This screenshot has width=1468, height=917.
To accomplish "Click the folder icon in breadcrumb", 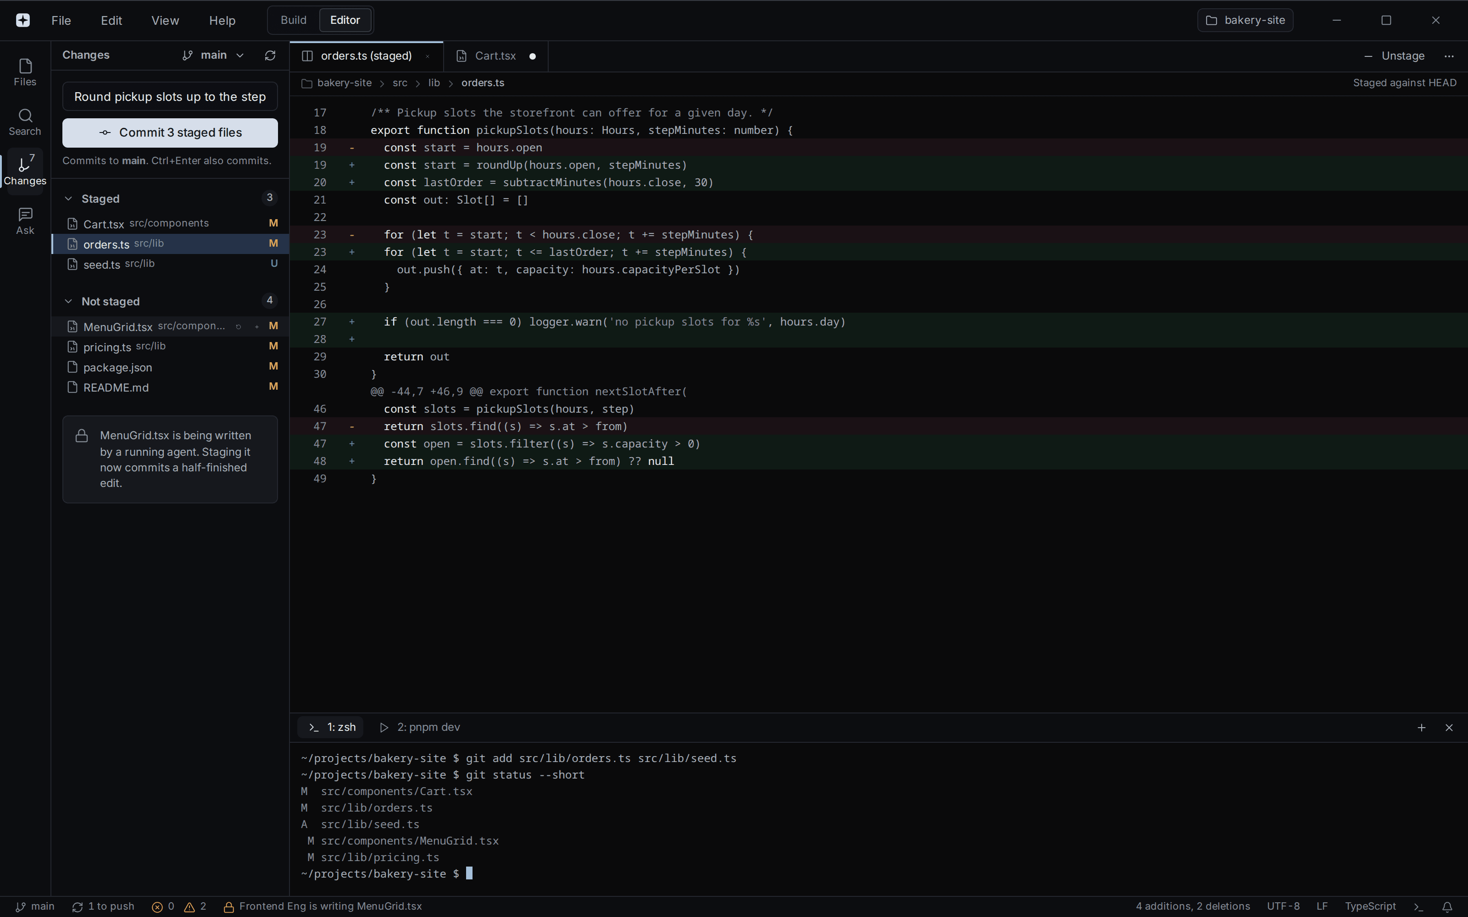I will coord(307,83).
